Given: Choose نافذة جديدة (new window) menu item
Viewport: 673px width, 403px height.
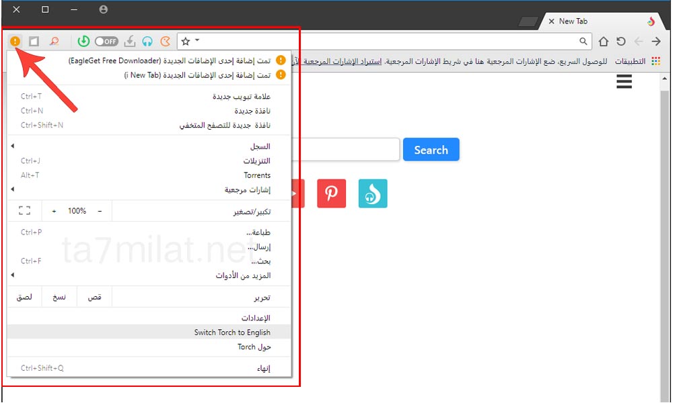Looking at the screenshot, I should (x=149, y=111).
